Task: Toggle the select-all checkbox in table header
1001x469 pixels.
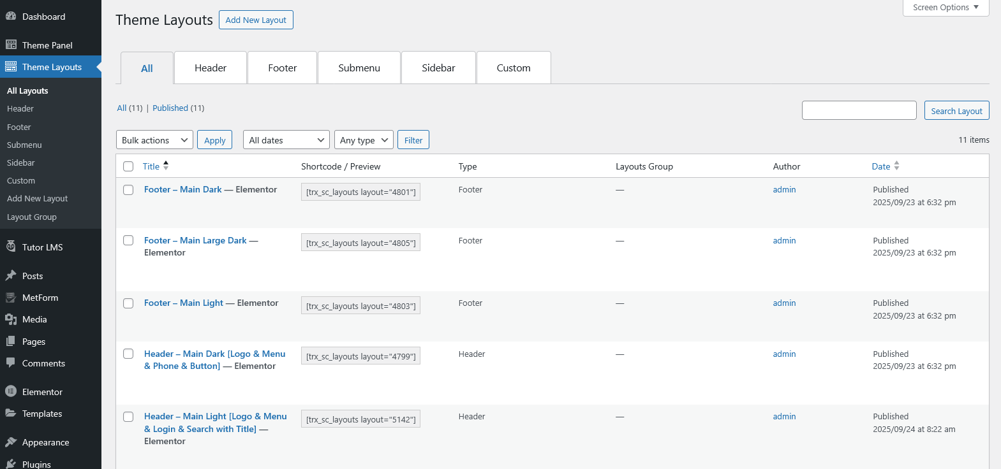Action: tap(128, 166)
